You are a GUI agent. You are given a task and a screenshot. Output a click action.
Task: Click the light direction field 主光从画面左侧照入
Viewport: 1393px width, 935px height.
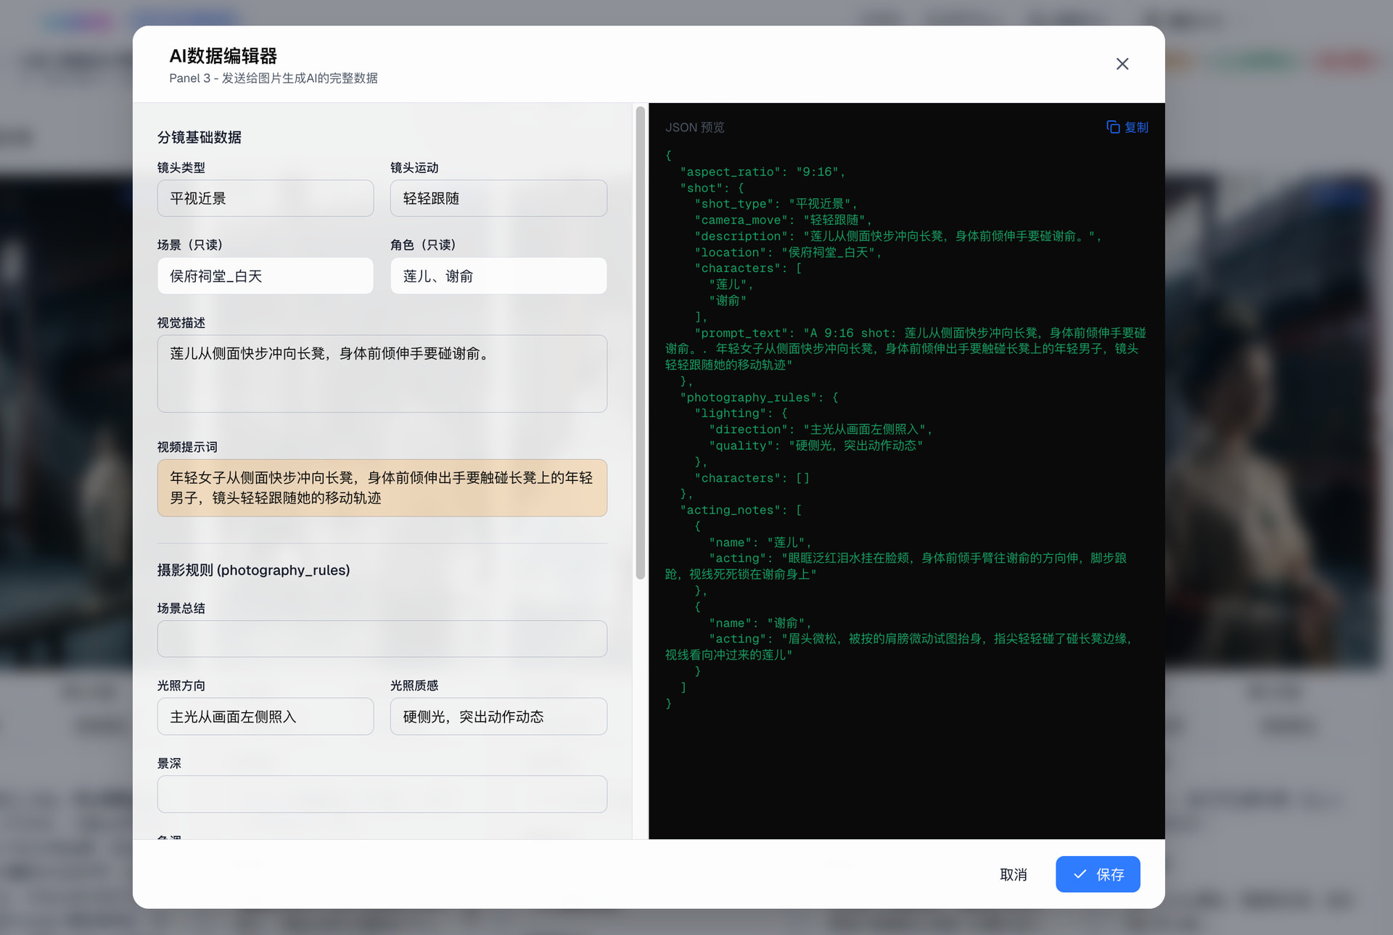point(265,716)
